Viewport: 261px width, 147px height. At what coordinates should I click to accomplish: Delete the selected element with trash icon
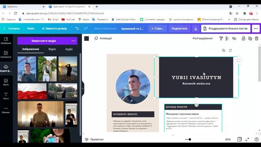click(x=257, y=38)
